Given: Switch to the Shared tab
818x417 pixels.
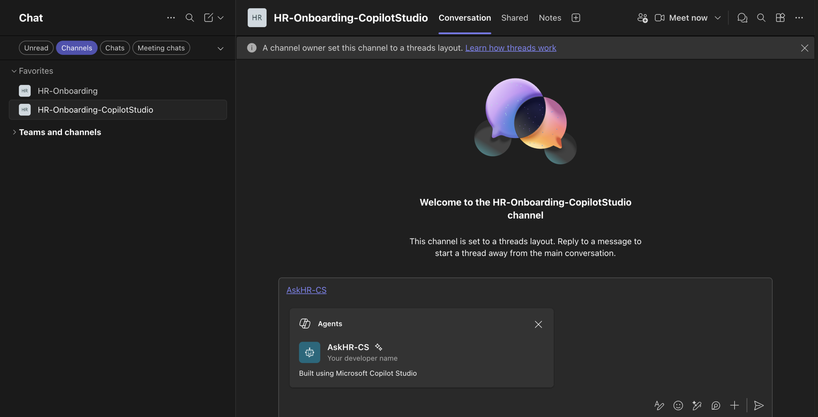Looking at the screenshot, I should tap(514, 18).
